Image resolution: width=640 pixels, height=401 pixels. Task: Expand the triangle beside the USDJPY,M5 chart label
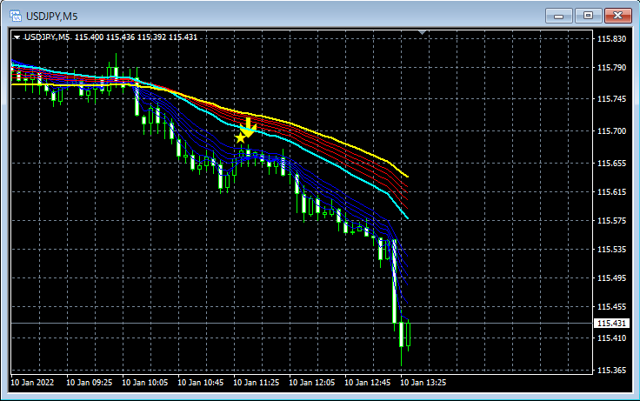coord(17,37)
